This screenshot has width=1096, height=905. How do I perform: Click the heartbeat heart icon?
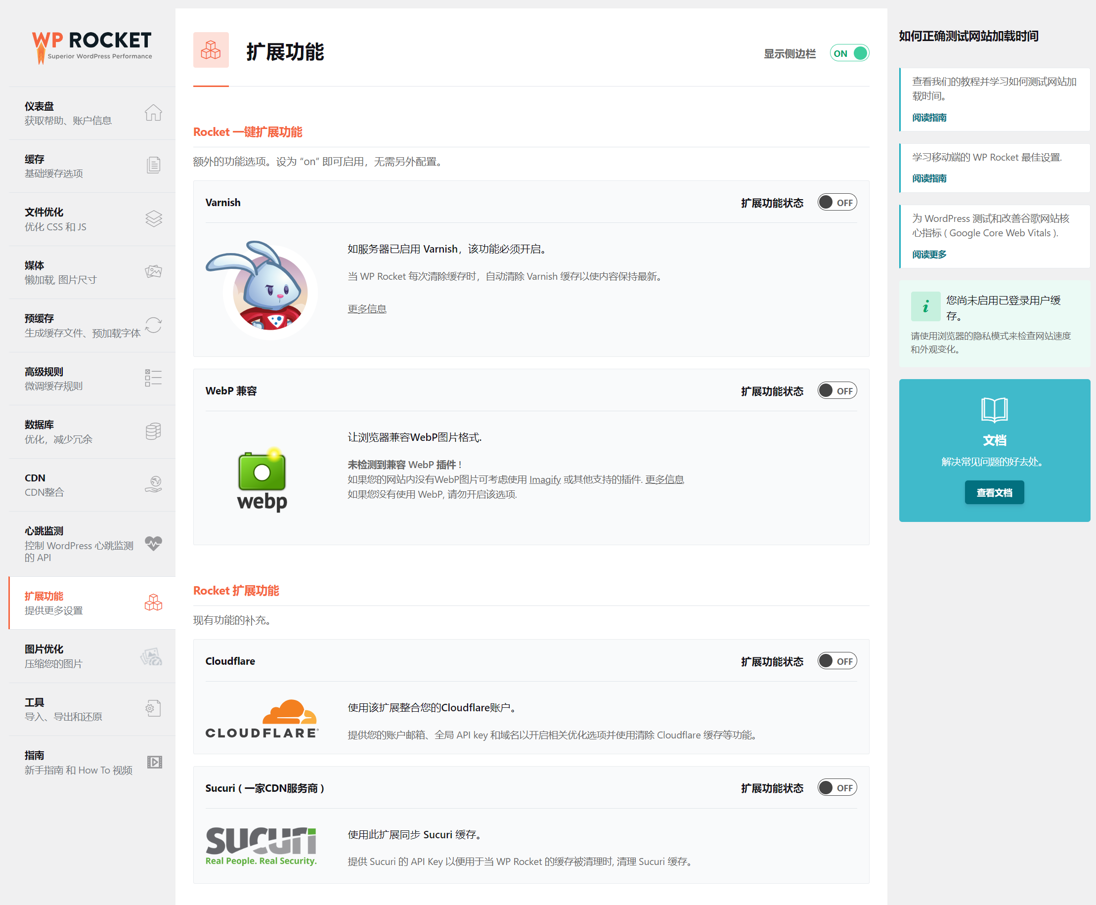click(x=153, y=544)
